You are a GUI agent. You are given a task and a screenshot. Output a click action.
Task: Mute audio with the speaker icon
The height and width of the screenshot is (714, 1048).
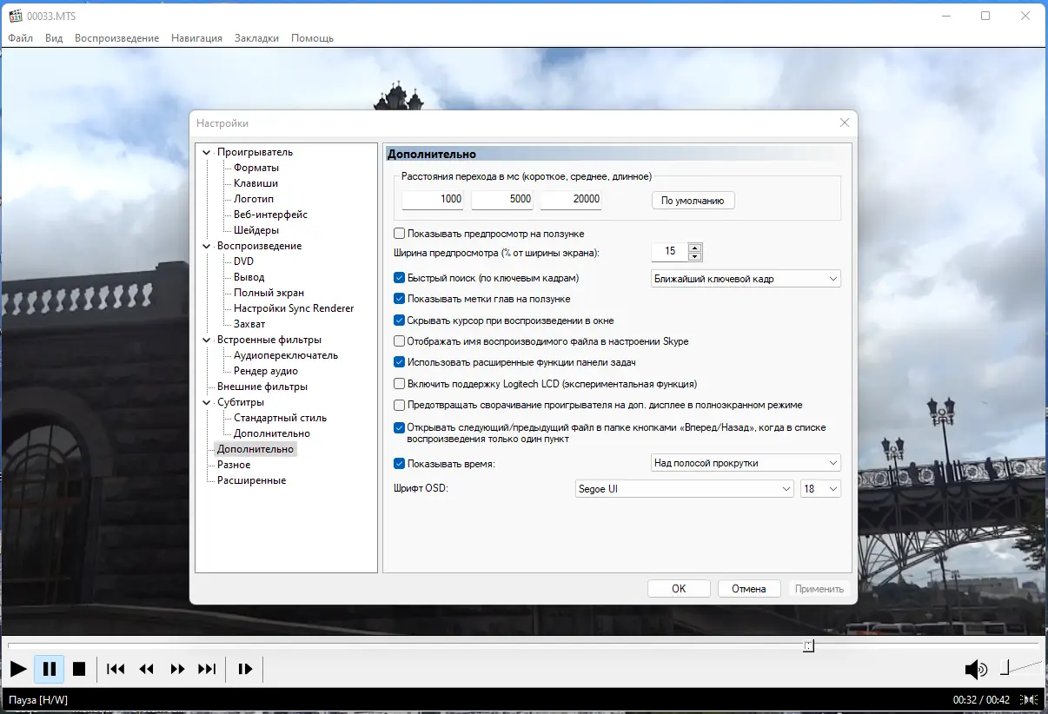[976, 669]
